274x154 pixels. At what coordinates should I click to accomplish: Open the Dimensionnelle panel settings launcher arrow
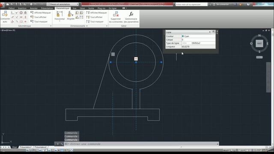(x=107, y=26)
